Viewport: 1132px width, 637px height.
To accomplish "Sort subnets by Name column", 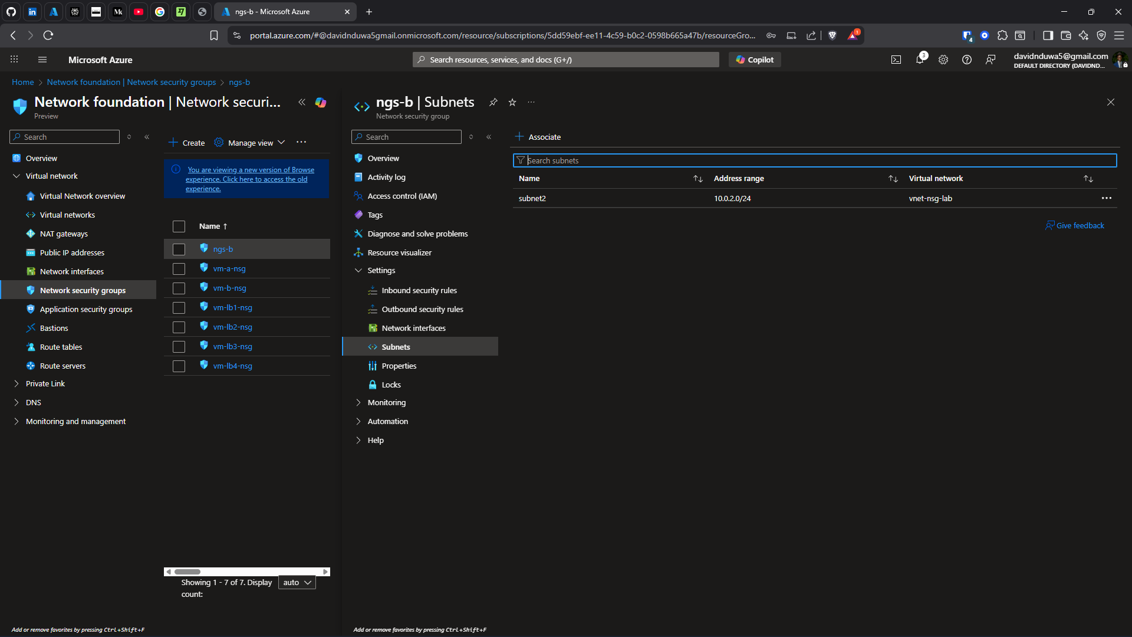I will coord(698,179).
